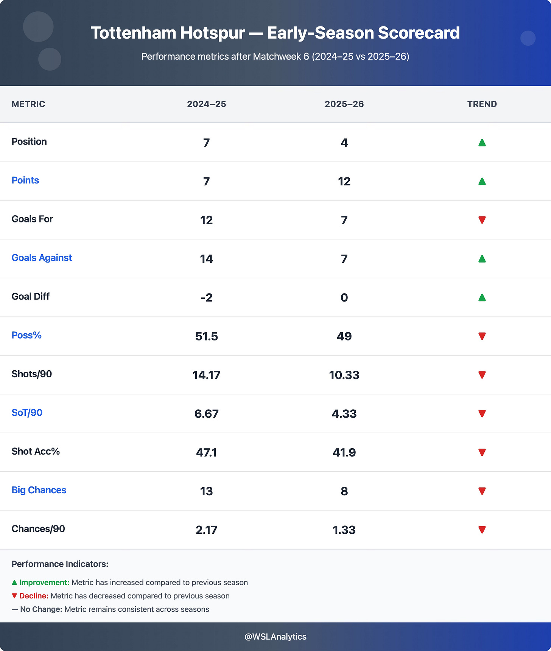Click the Performance Indicators heading
The height and width of the screenshot is (651, 551).
point(60,564)
